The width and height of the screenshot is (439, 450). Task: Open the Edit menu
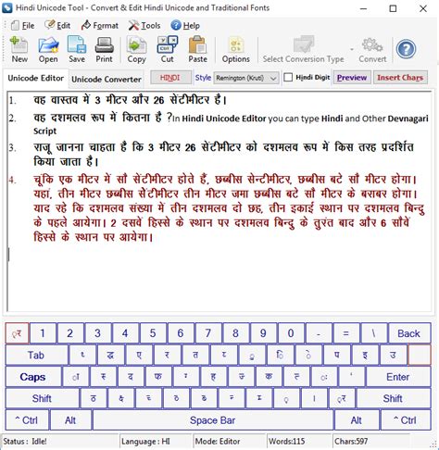point(57,25)
